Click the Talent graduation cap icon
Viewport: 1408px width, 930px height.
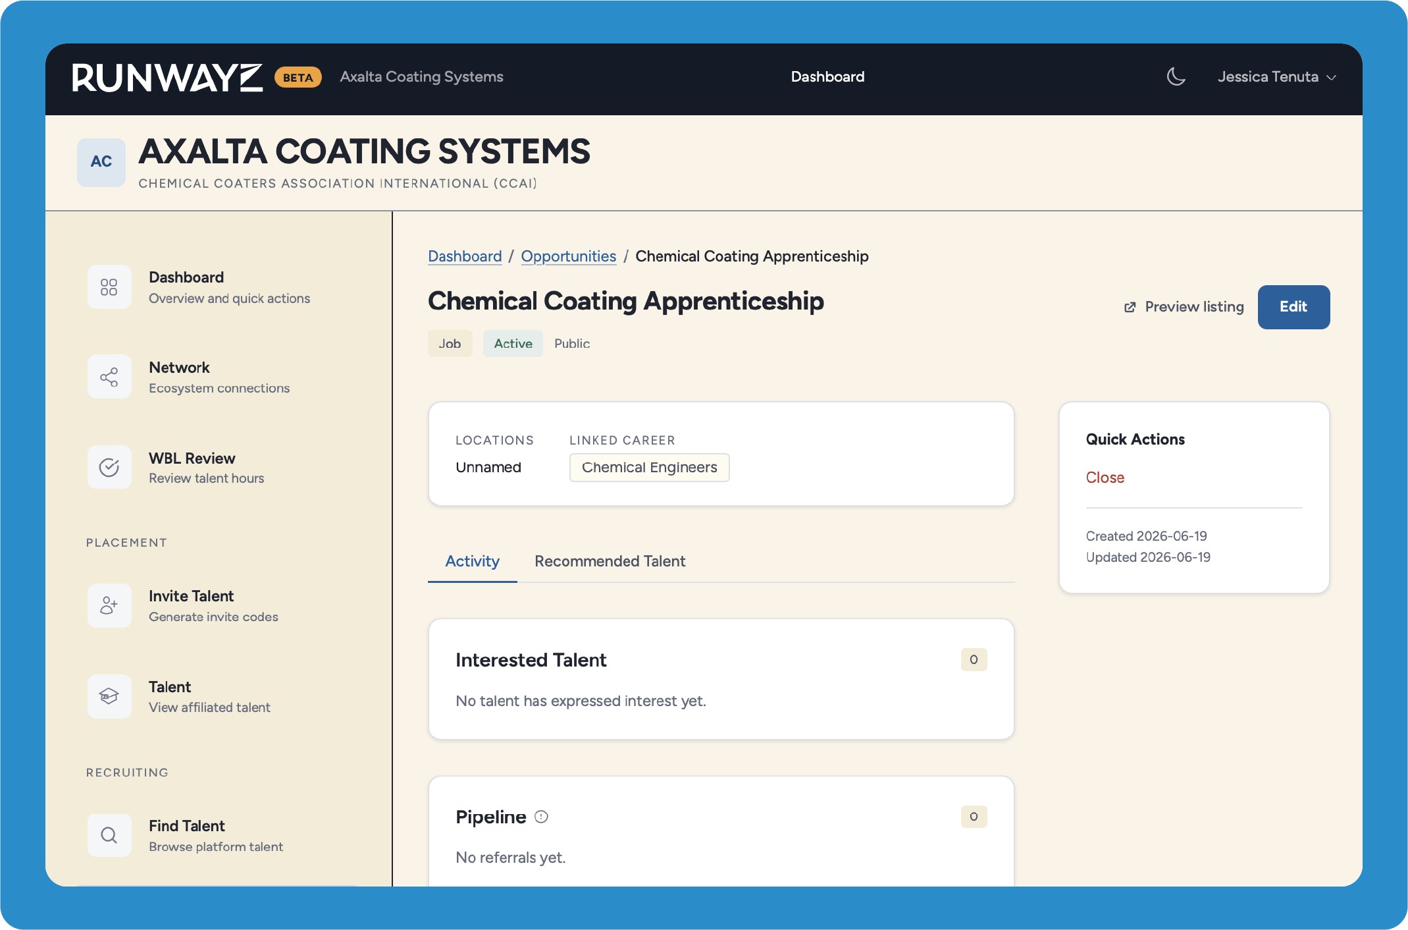(109, 697)
